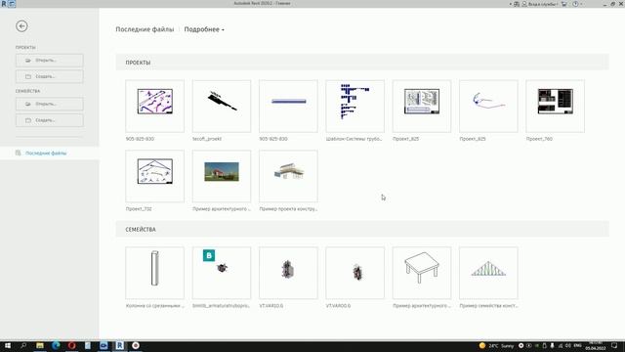
Task: Create a new project via the Проекты Создать button
Action: tap(50, 76)
